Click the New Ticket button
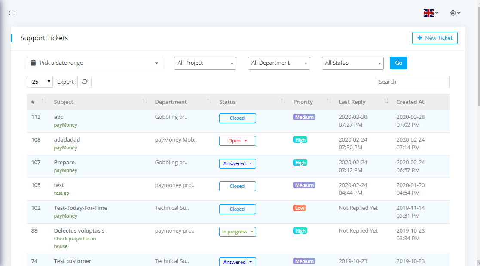The width and height of the screenshot is (480, 266). tap(434, 38)
